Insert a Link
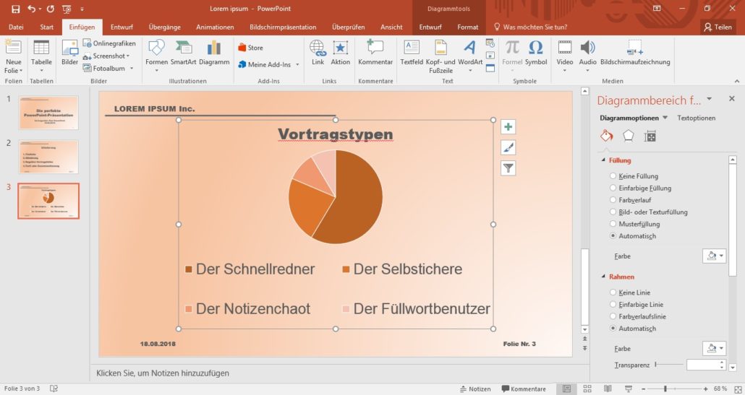This screenshot has width=745, height=395. click(x=318, y=53)
